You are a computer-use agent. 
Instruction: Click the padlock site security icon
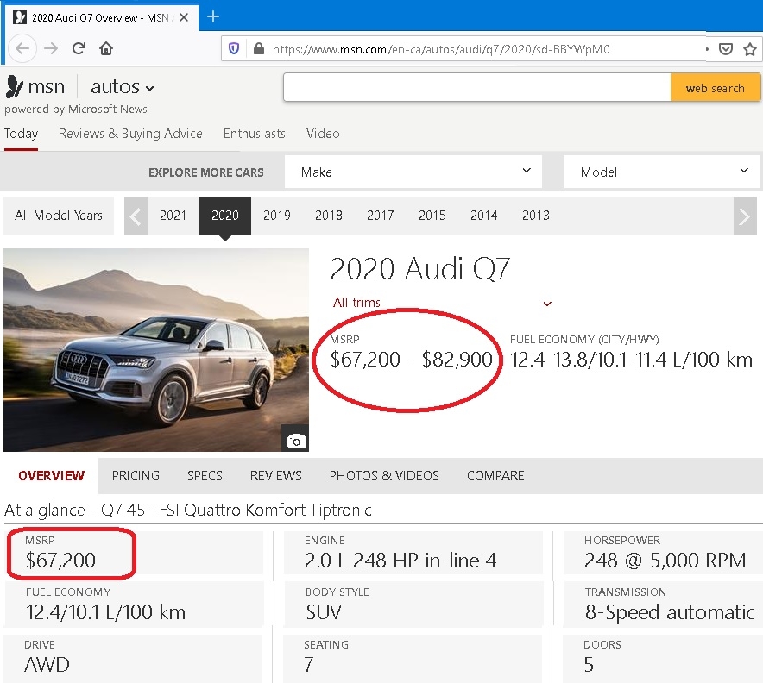coord(259,48)
